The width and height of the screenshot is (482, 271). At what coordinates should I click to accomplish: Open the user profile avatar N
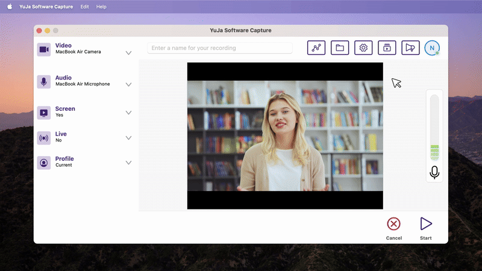point(432,48)
